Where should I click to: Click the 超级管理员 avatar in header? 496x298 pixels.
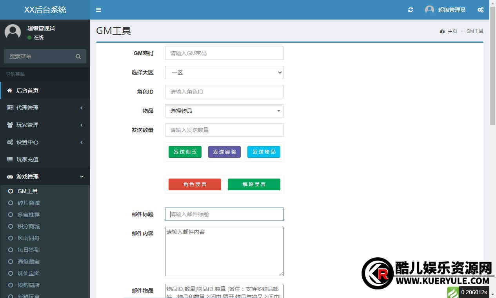pos(429,10)
